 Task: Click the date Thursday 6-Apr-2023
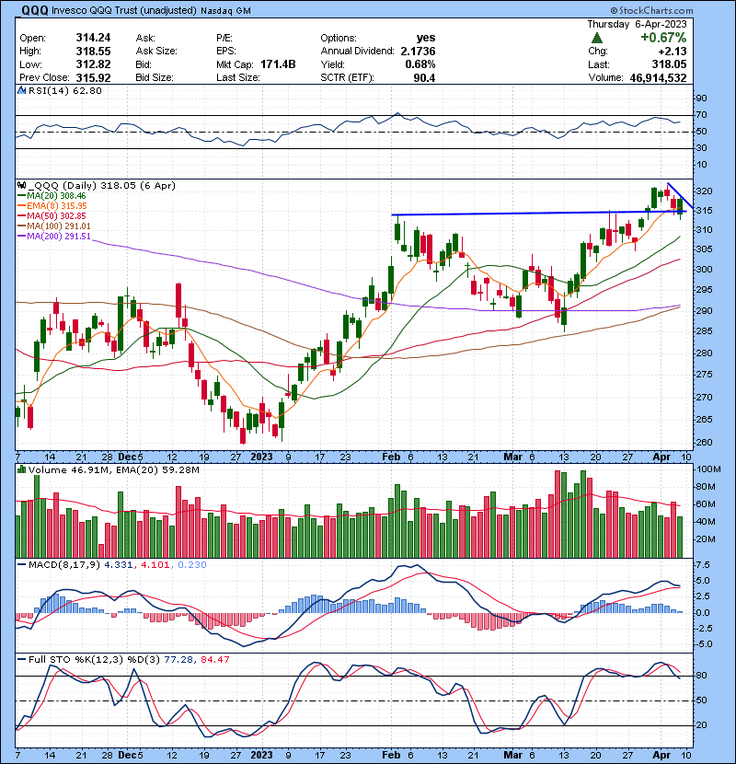click(637, 24)
